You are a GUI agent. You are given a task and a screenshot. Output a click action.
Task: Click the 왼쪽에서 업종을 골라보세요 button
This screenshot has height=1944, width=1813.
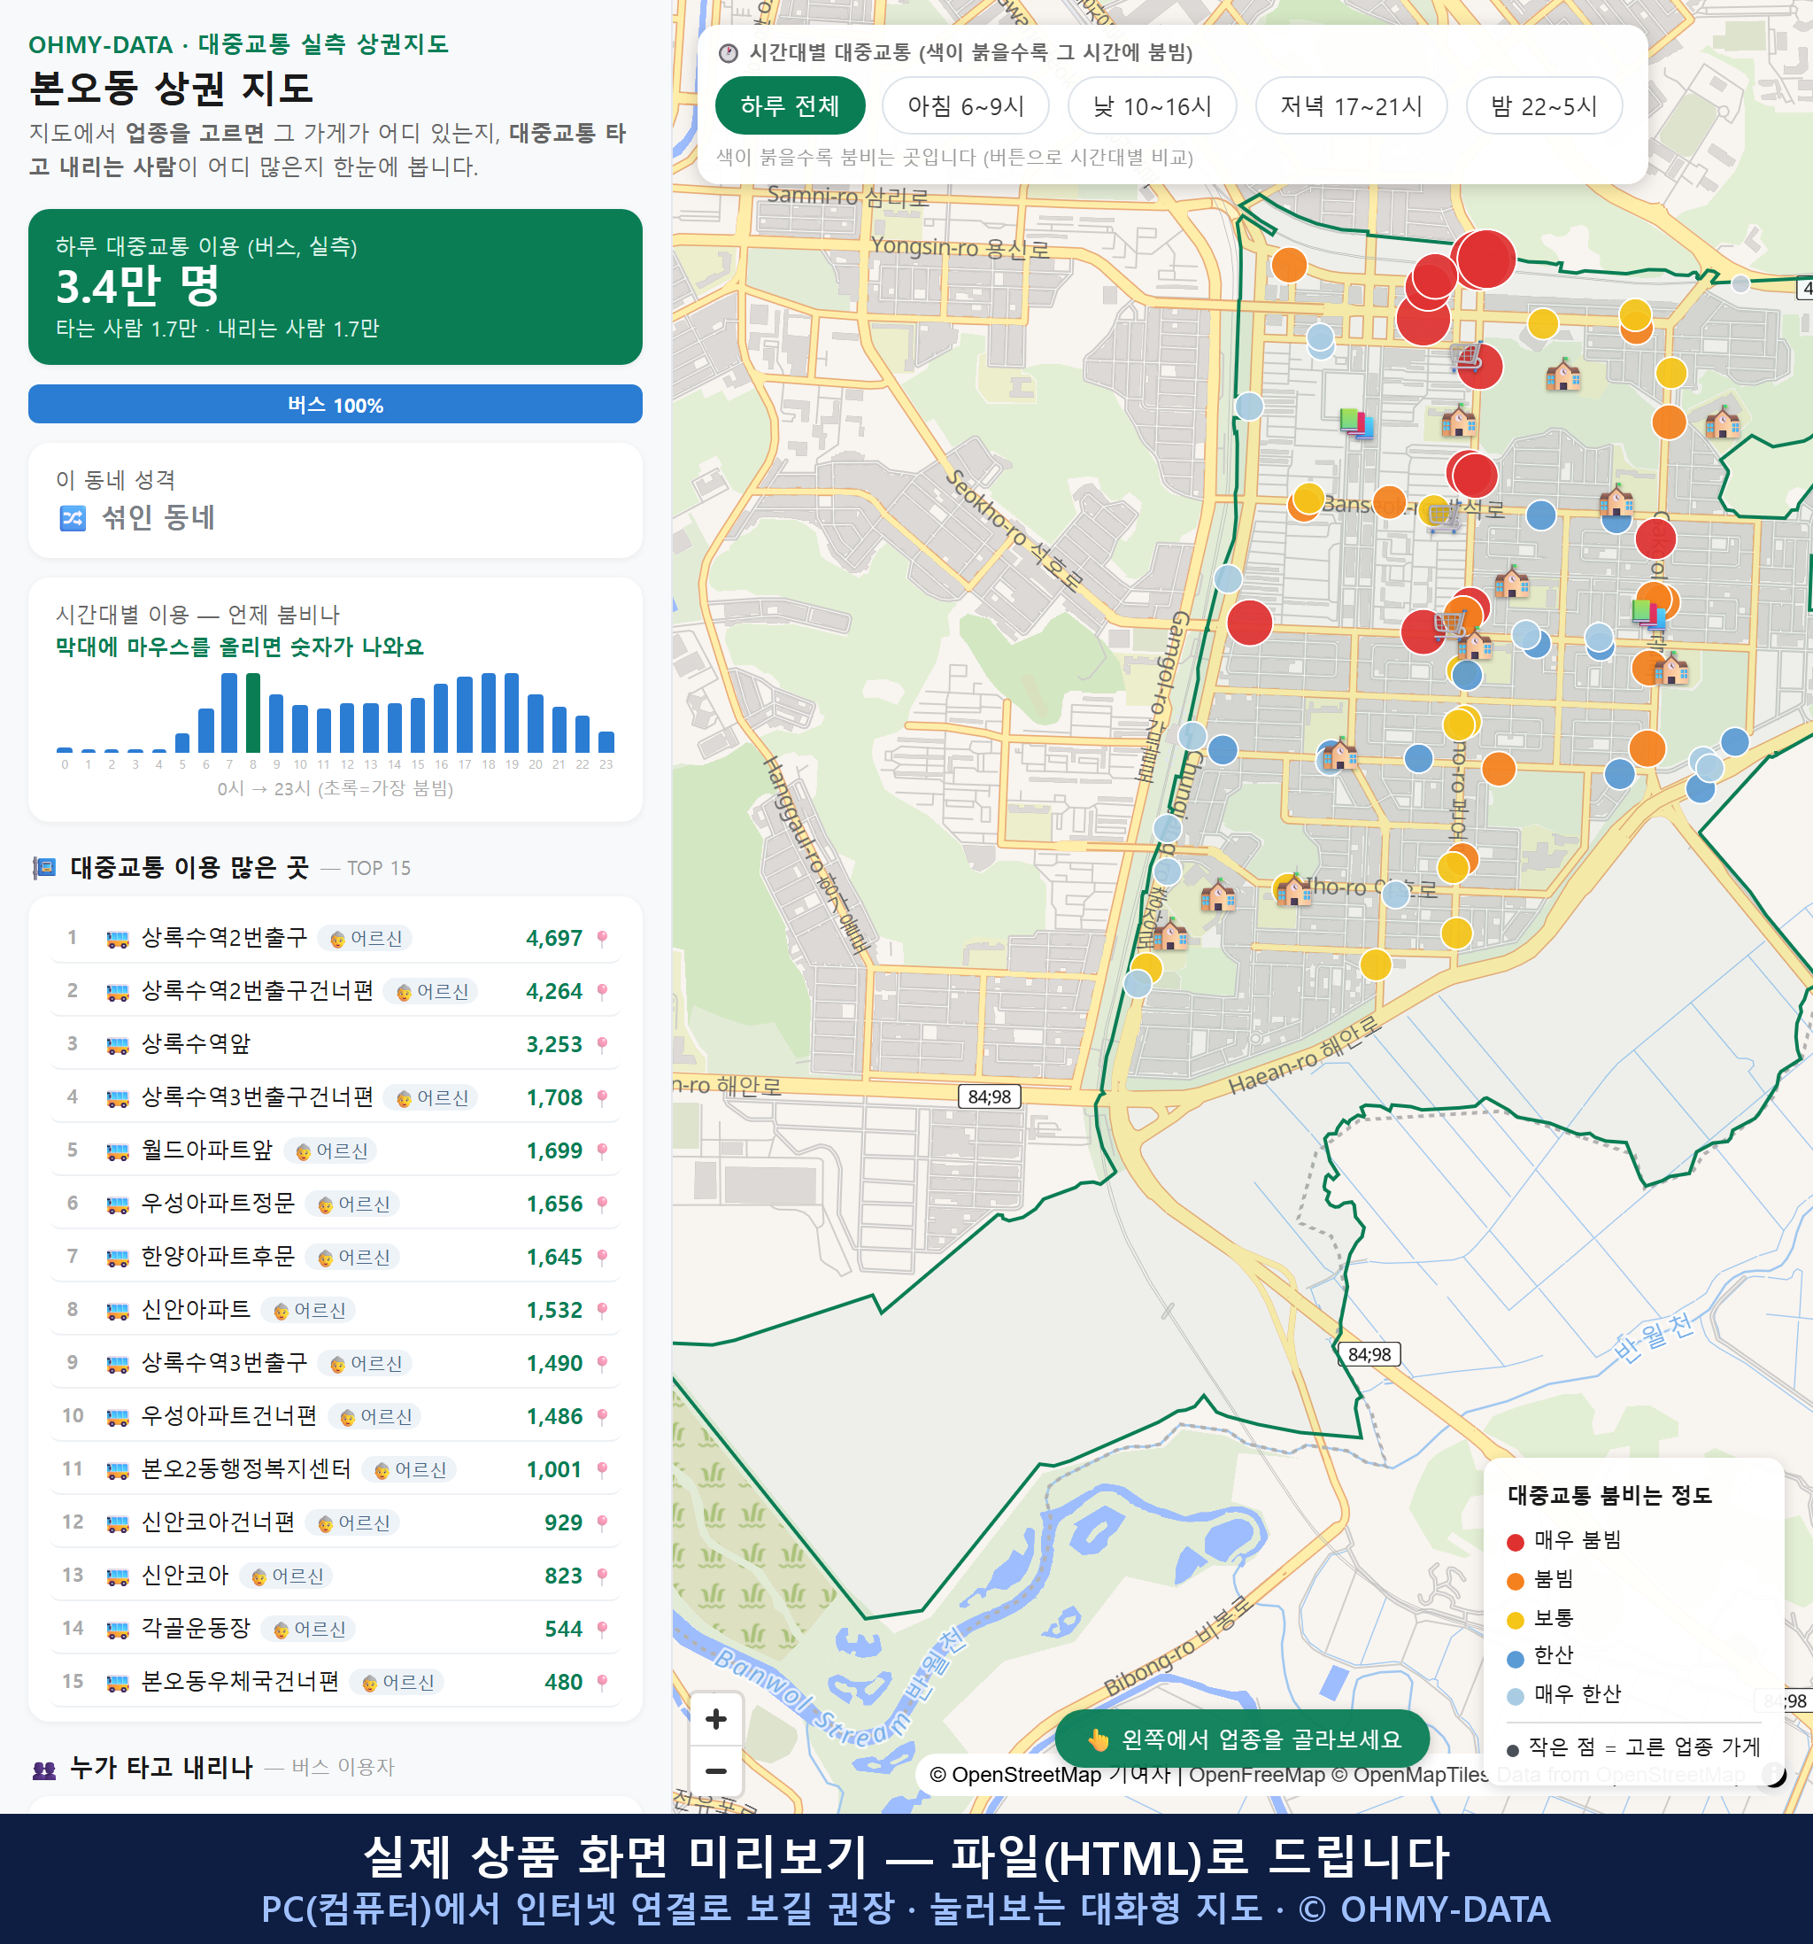(x=1242, y=1739)
